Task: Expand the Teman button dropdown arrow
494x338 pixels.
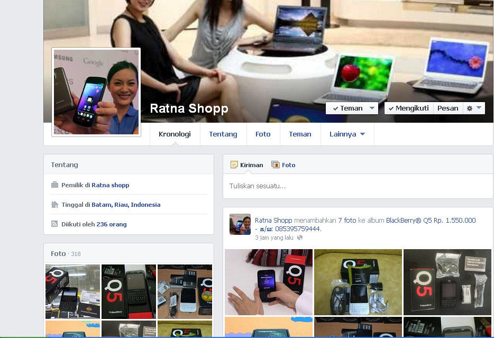Action: (x=372, y=108)
